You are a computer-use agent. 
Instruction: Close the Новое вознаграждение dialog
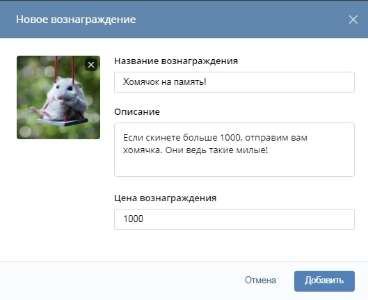coord(353,19)
